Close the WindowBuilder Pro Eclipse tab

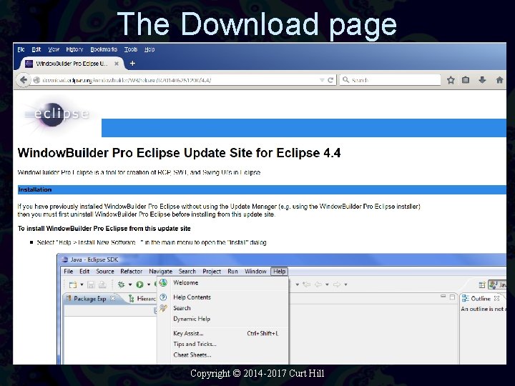tap(117, 64)
